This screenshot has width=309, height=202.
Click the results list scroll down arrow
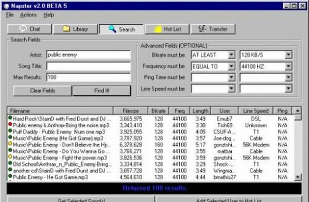(298, 177)
